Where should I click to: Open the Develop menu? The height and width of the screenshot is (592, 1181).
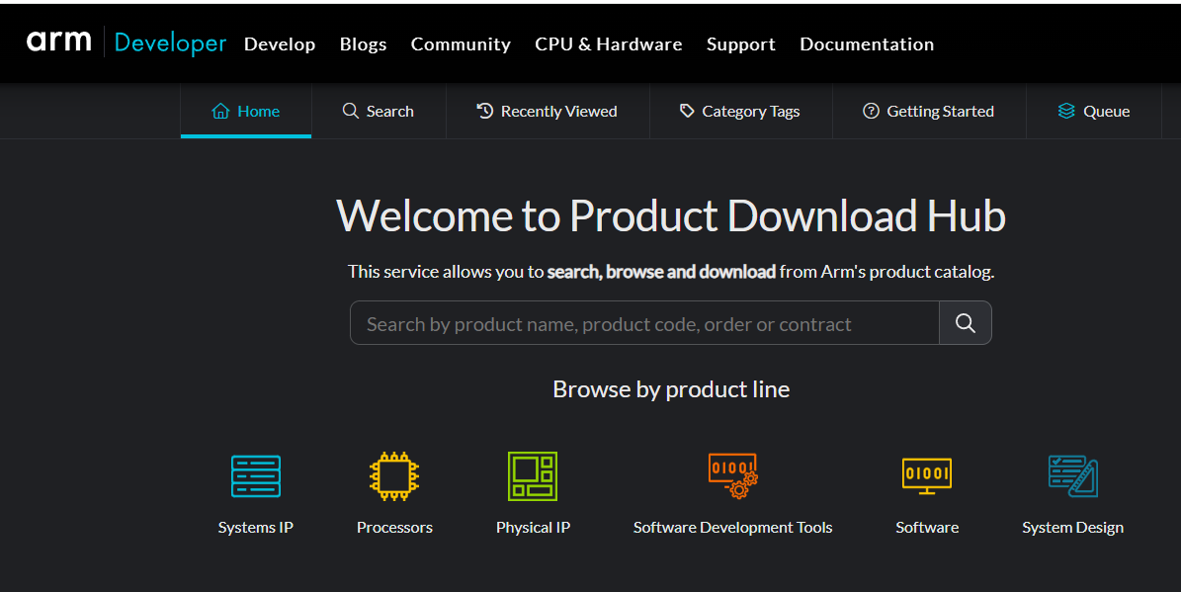[x=280, y=44]
